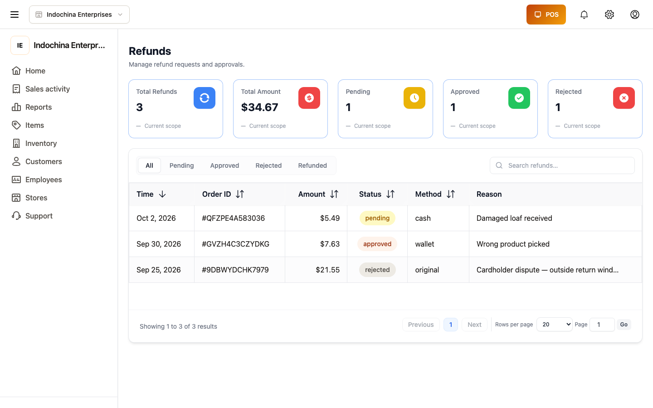This screenshot has height=408, width=653.
Task: Click order ID #QFZPE4A583036
Action: point(233,218)
